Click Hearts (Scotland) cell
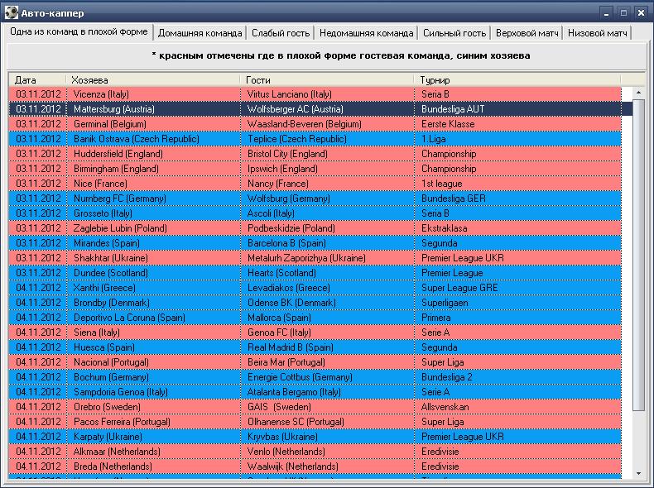Screen dimensions: 654x488 (328, 273)
